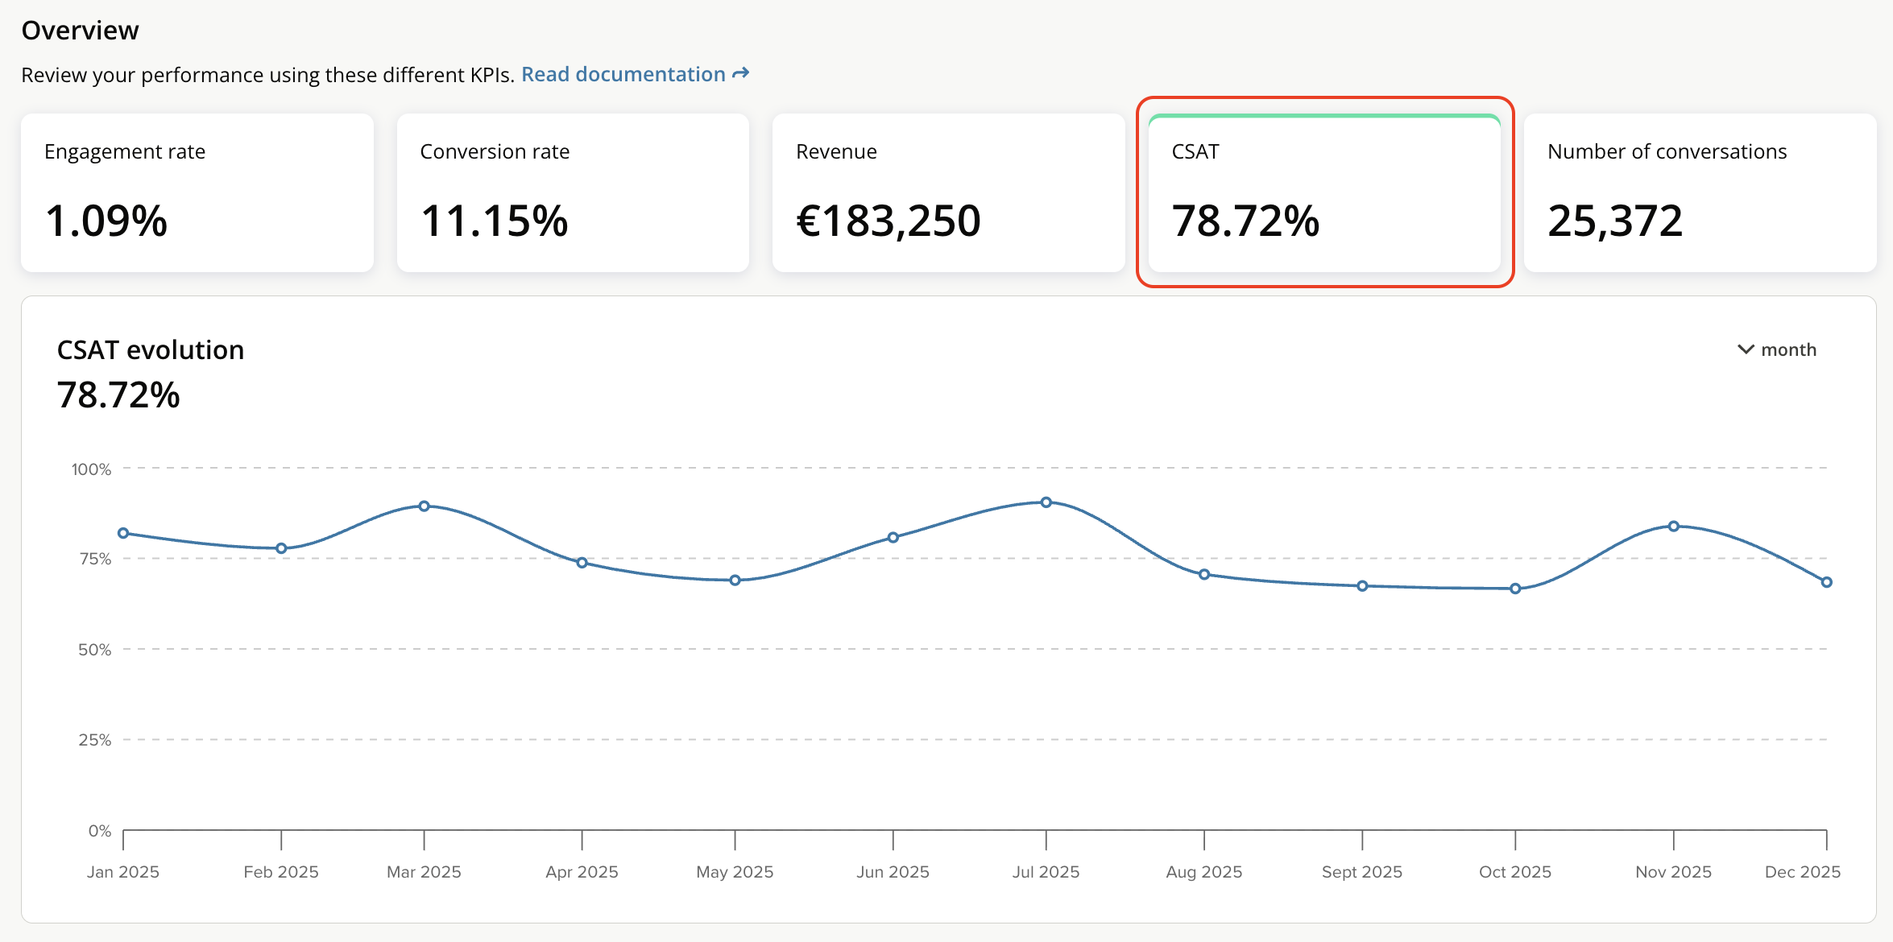Click the Mar 2025 peak data point

pyautogui.click(x=425, y=506)
